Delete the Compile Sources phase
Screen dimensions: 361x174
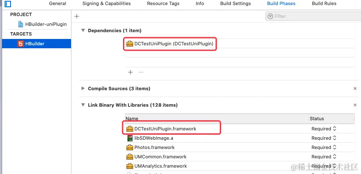pos(355,88)
